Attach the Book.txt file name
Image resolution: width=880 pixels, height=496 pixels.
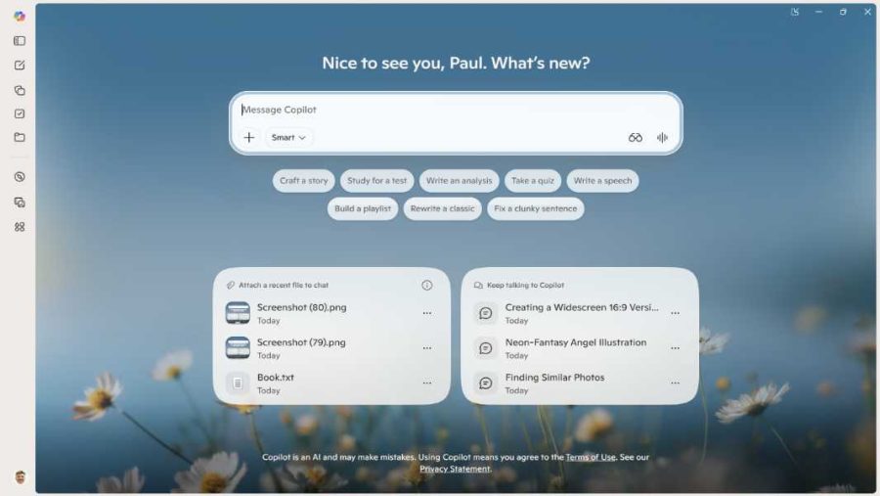tap(276, 378)
